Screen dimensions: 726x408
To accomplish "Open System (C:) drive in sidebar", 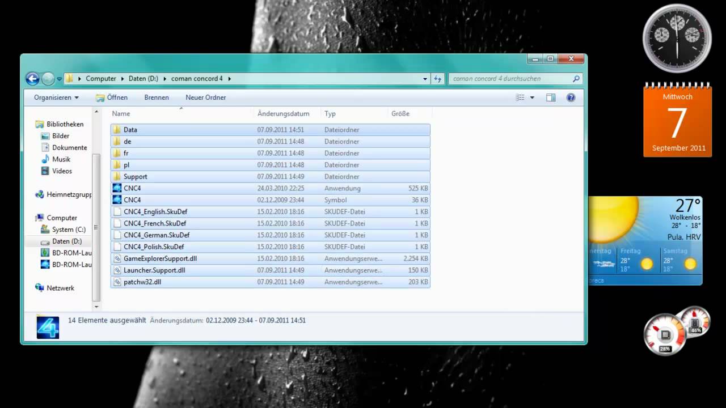I will 69,229.
